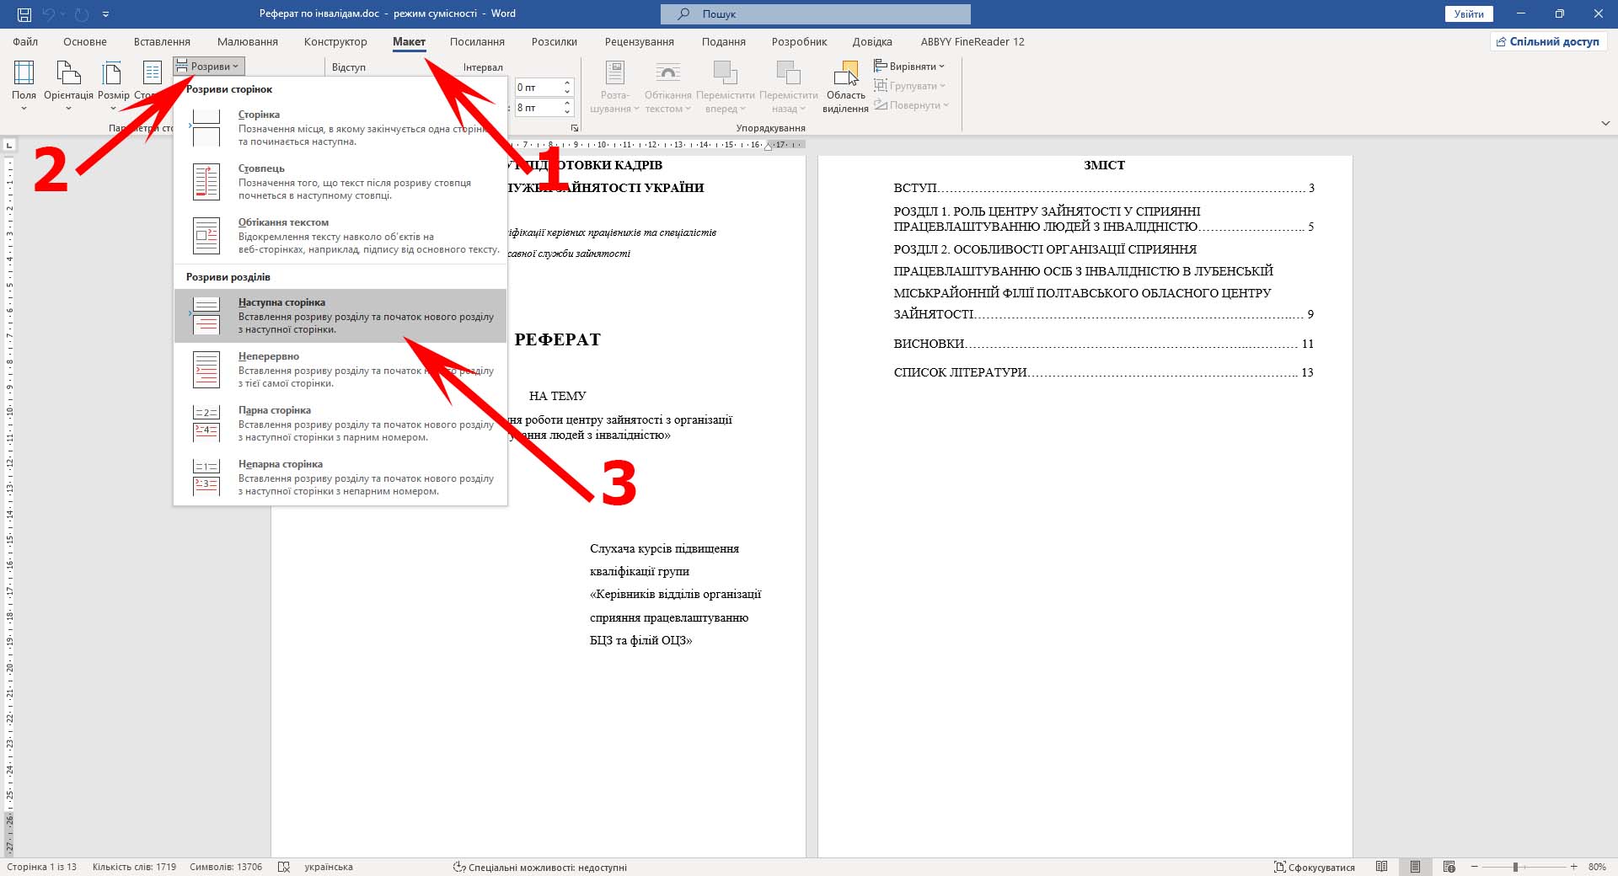Image resolution: width=1618 pixels, height=876 pixels.
Task: Increase the 0 пт spacing-before value
Action: [x=567, y=83]
